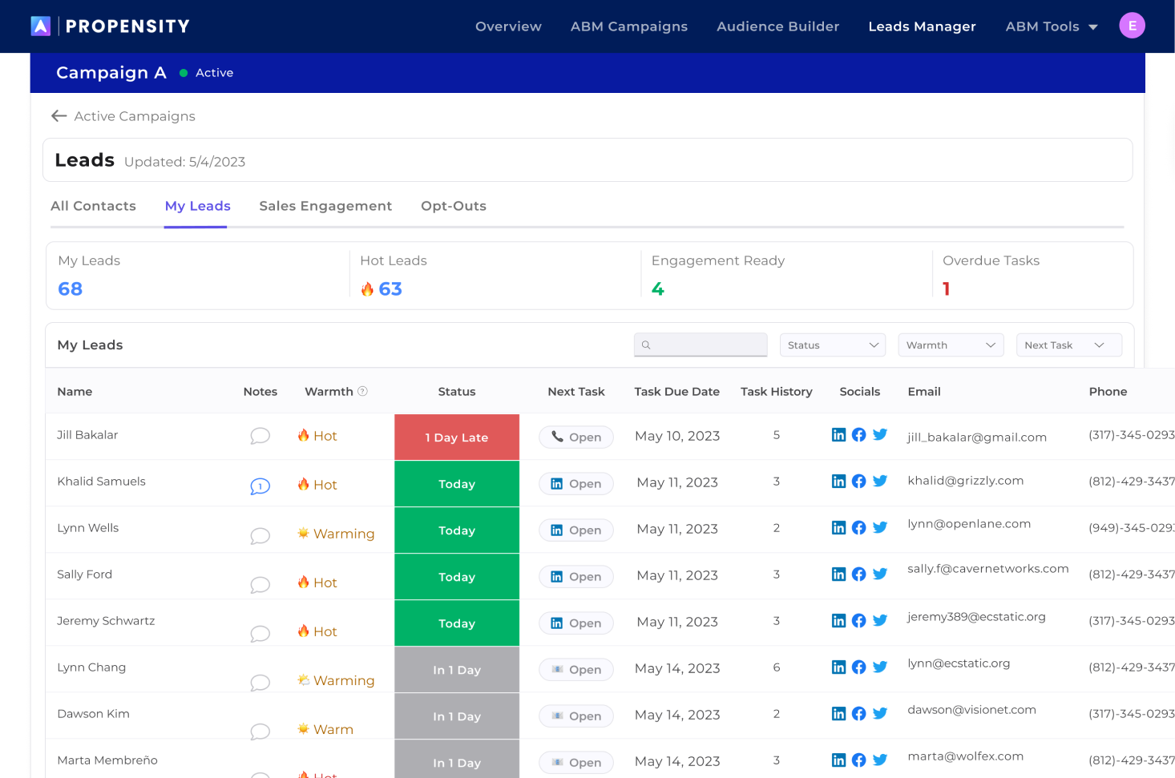
Task: Open the Sales Engagement tab
Action: point(325,206)
